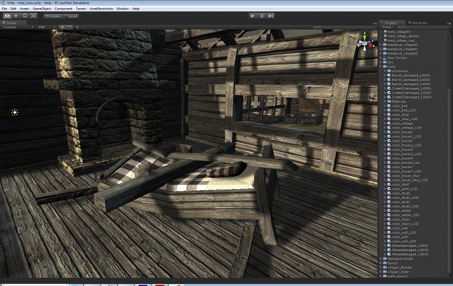Expand the medieval_village01 folder

[x=381, y=45]
